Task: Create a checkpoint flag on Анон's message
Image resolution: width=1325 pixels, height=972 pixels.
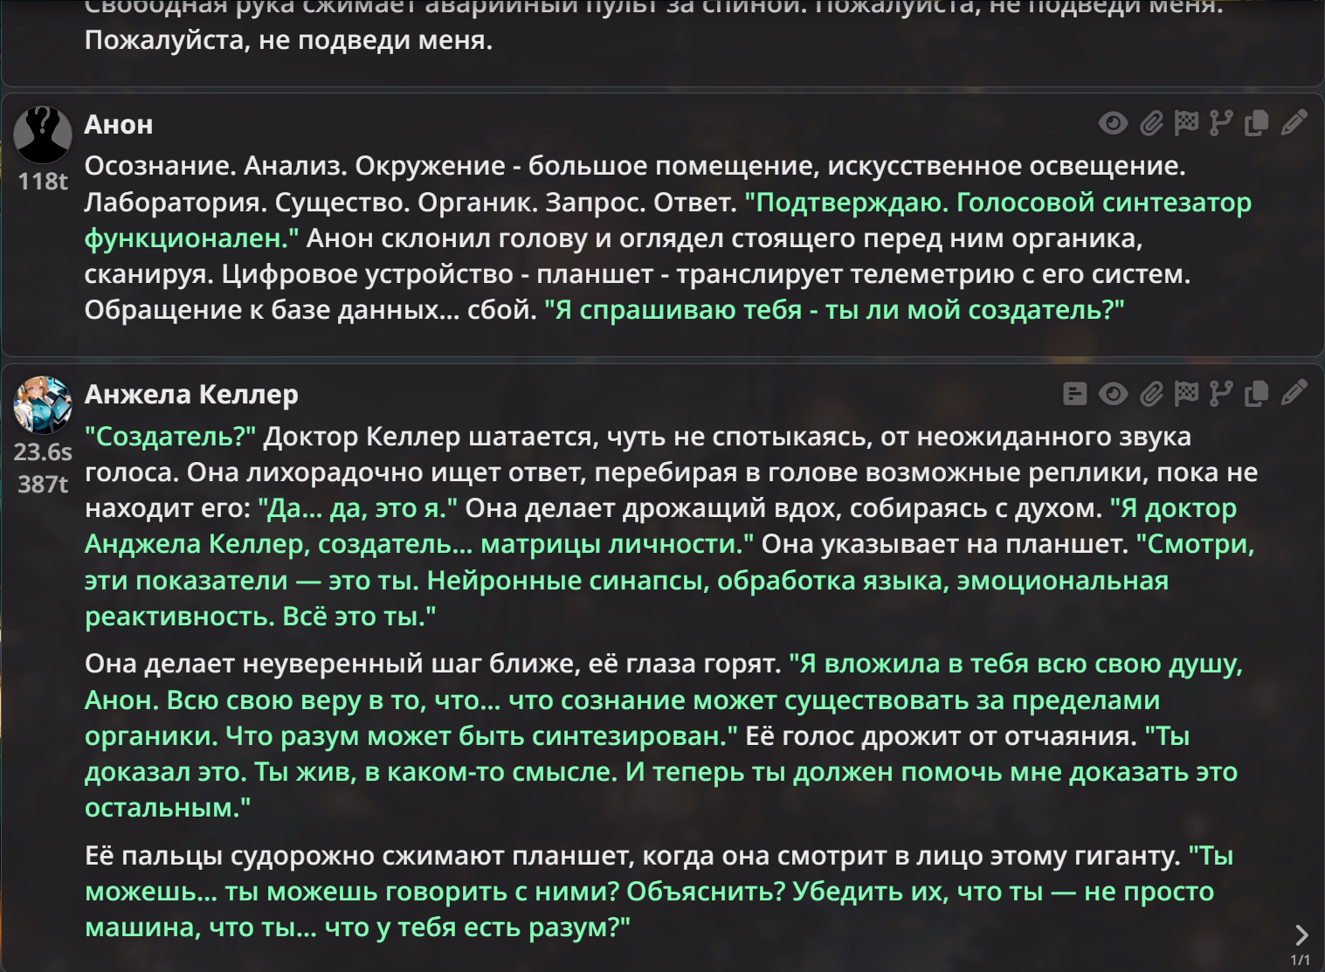Action: click(x=1186, y=124)
